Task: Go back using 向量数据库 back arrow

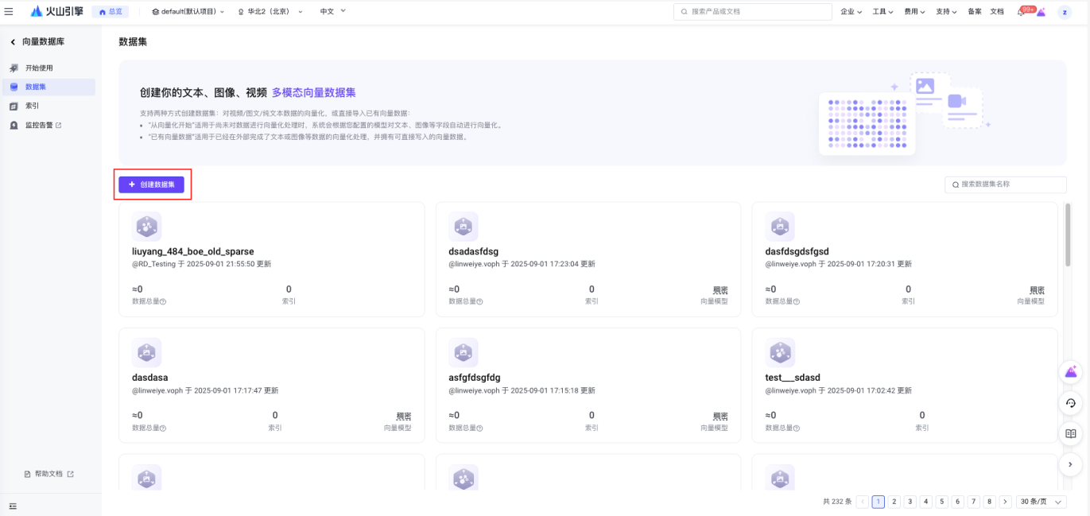Action: 13,41
